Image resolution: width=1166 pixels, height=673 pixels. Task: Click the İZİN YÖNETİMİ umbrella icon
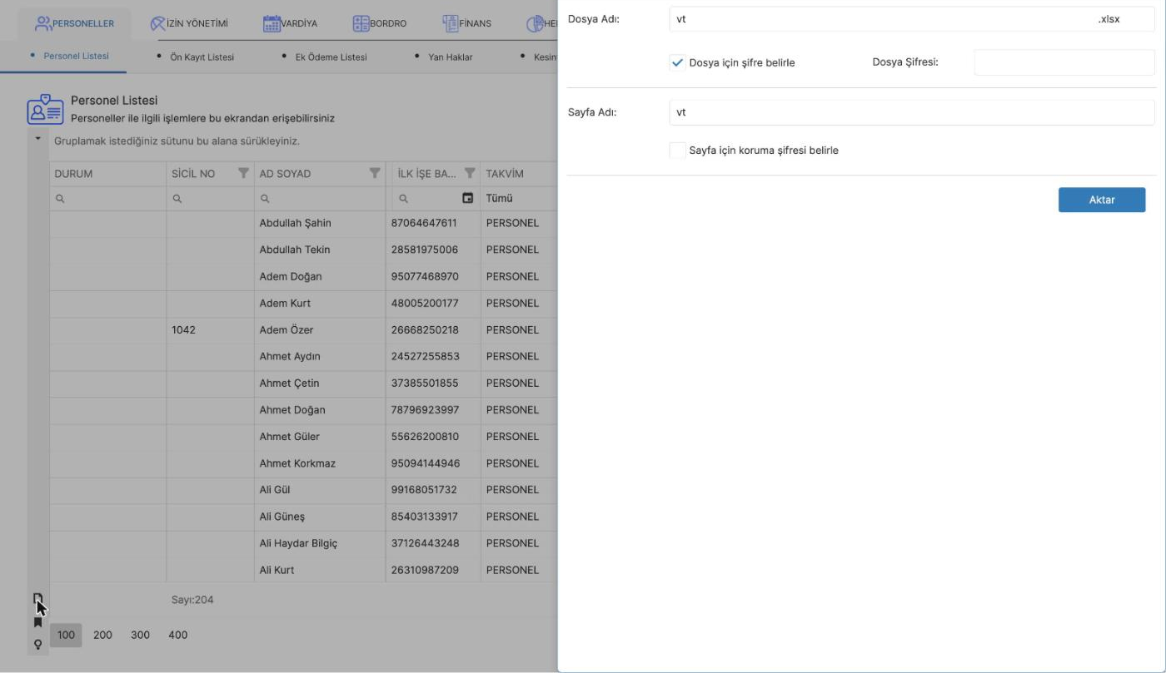[x=157, y=23]
